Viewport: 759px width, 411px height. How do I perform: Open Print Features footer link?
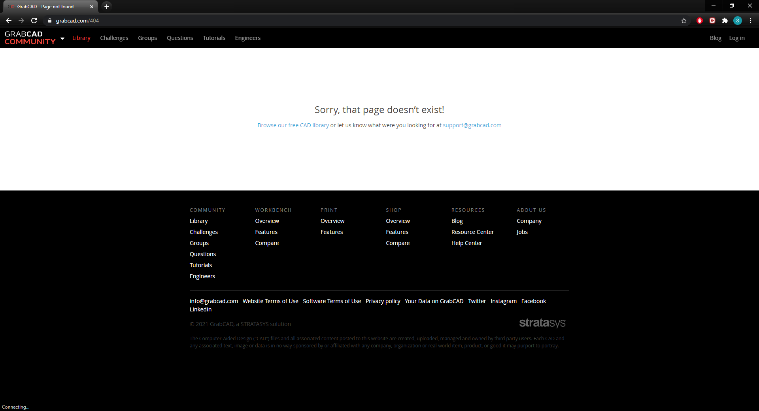(x=332, y=232)
